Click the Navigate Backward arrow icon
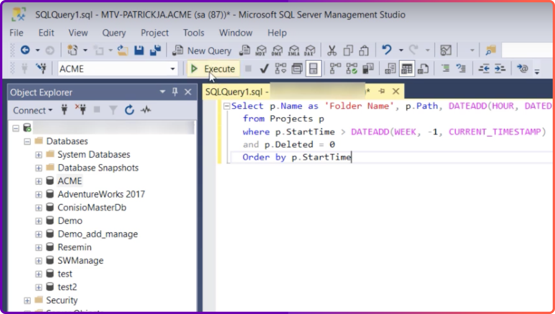Screen dimensions: 555x314 tap(25, 50)
